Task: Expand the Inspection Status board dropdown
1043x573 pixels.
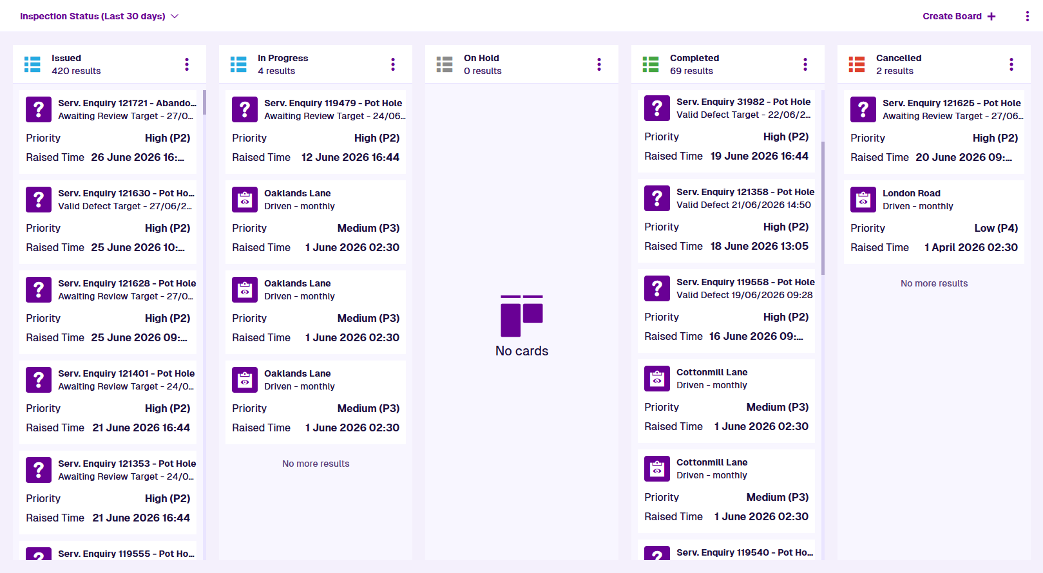Action: (x=99, y=16)
